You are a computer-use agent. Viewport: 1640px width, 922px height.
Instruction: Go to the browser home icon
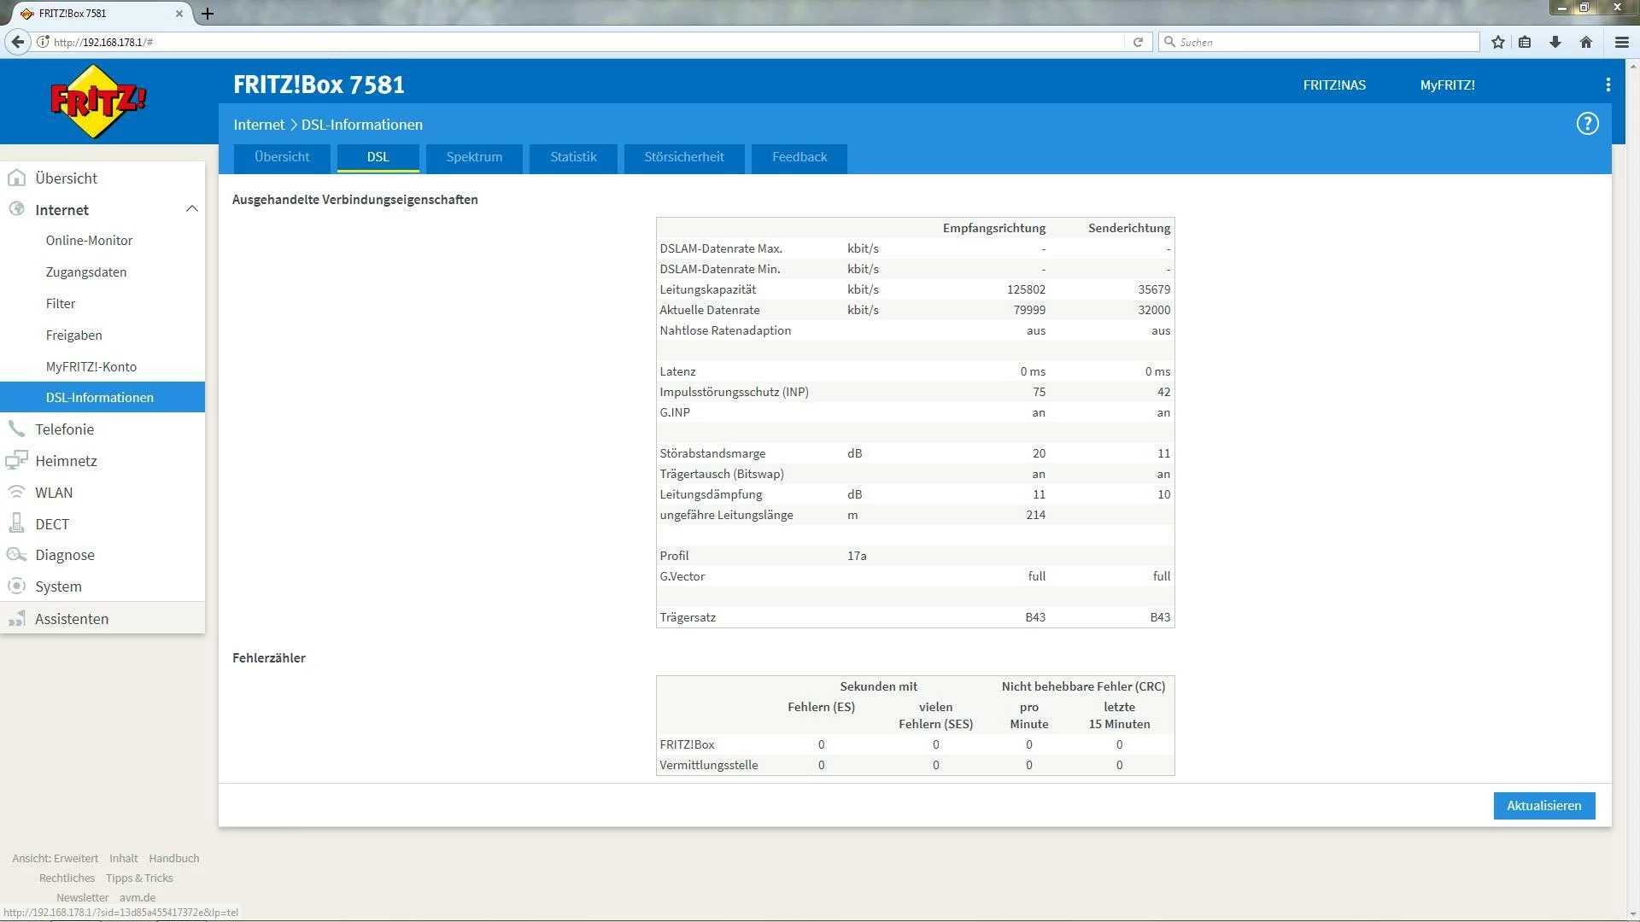(1586, 42)
